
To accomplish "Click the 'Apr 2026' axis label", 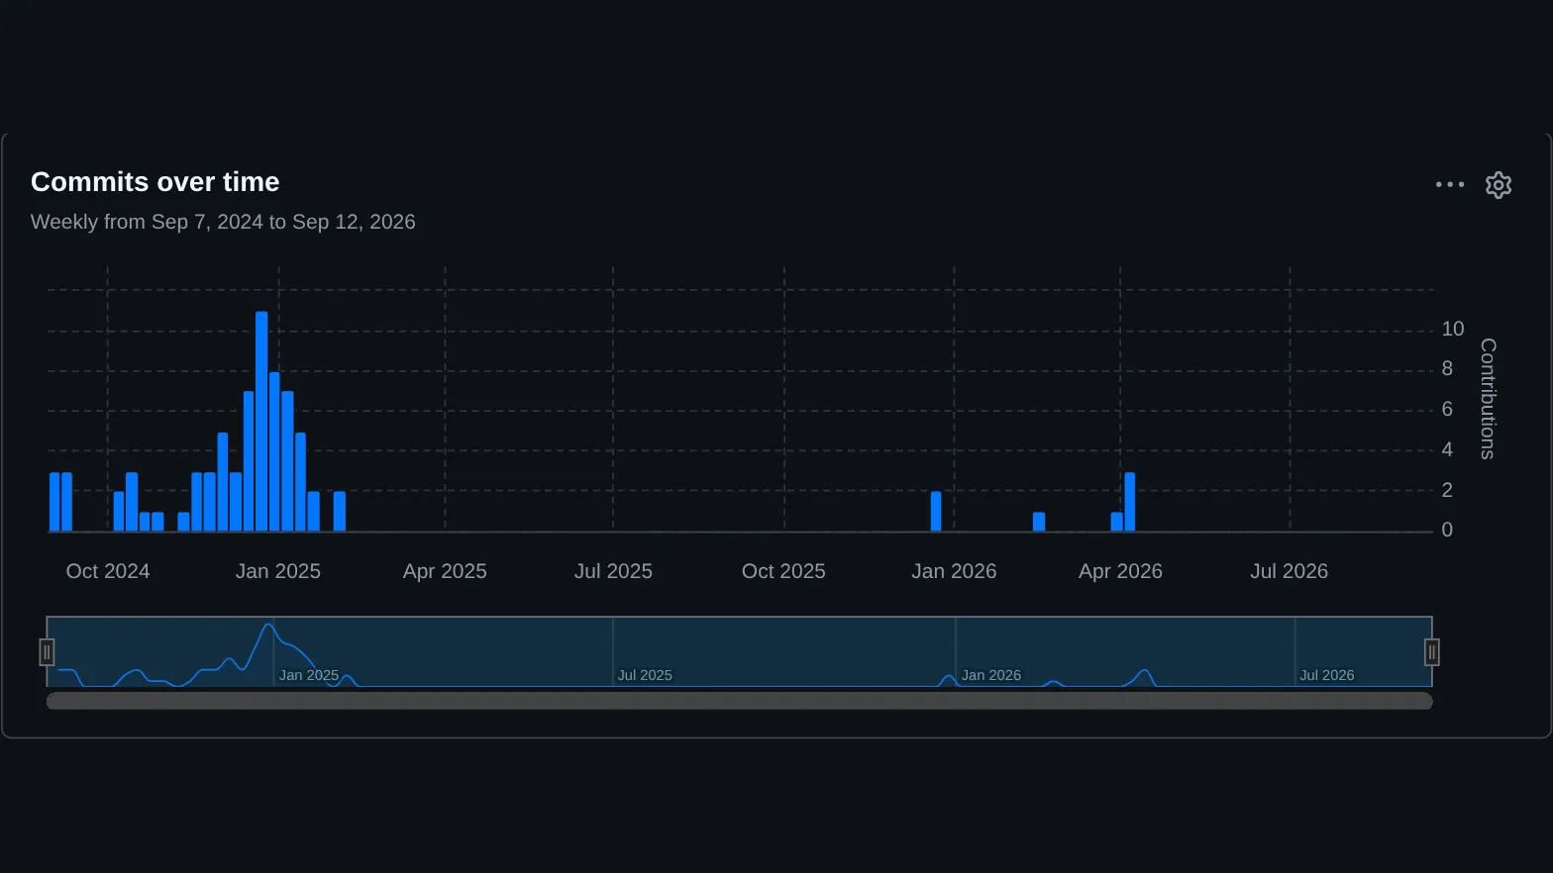I will point(1120,571).
